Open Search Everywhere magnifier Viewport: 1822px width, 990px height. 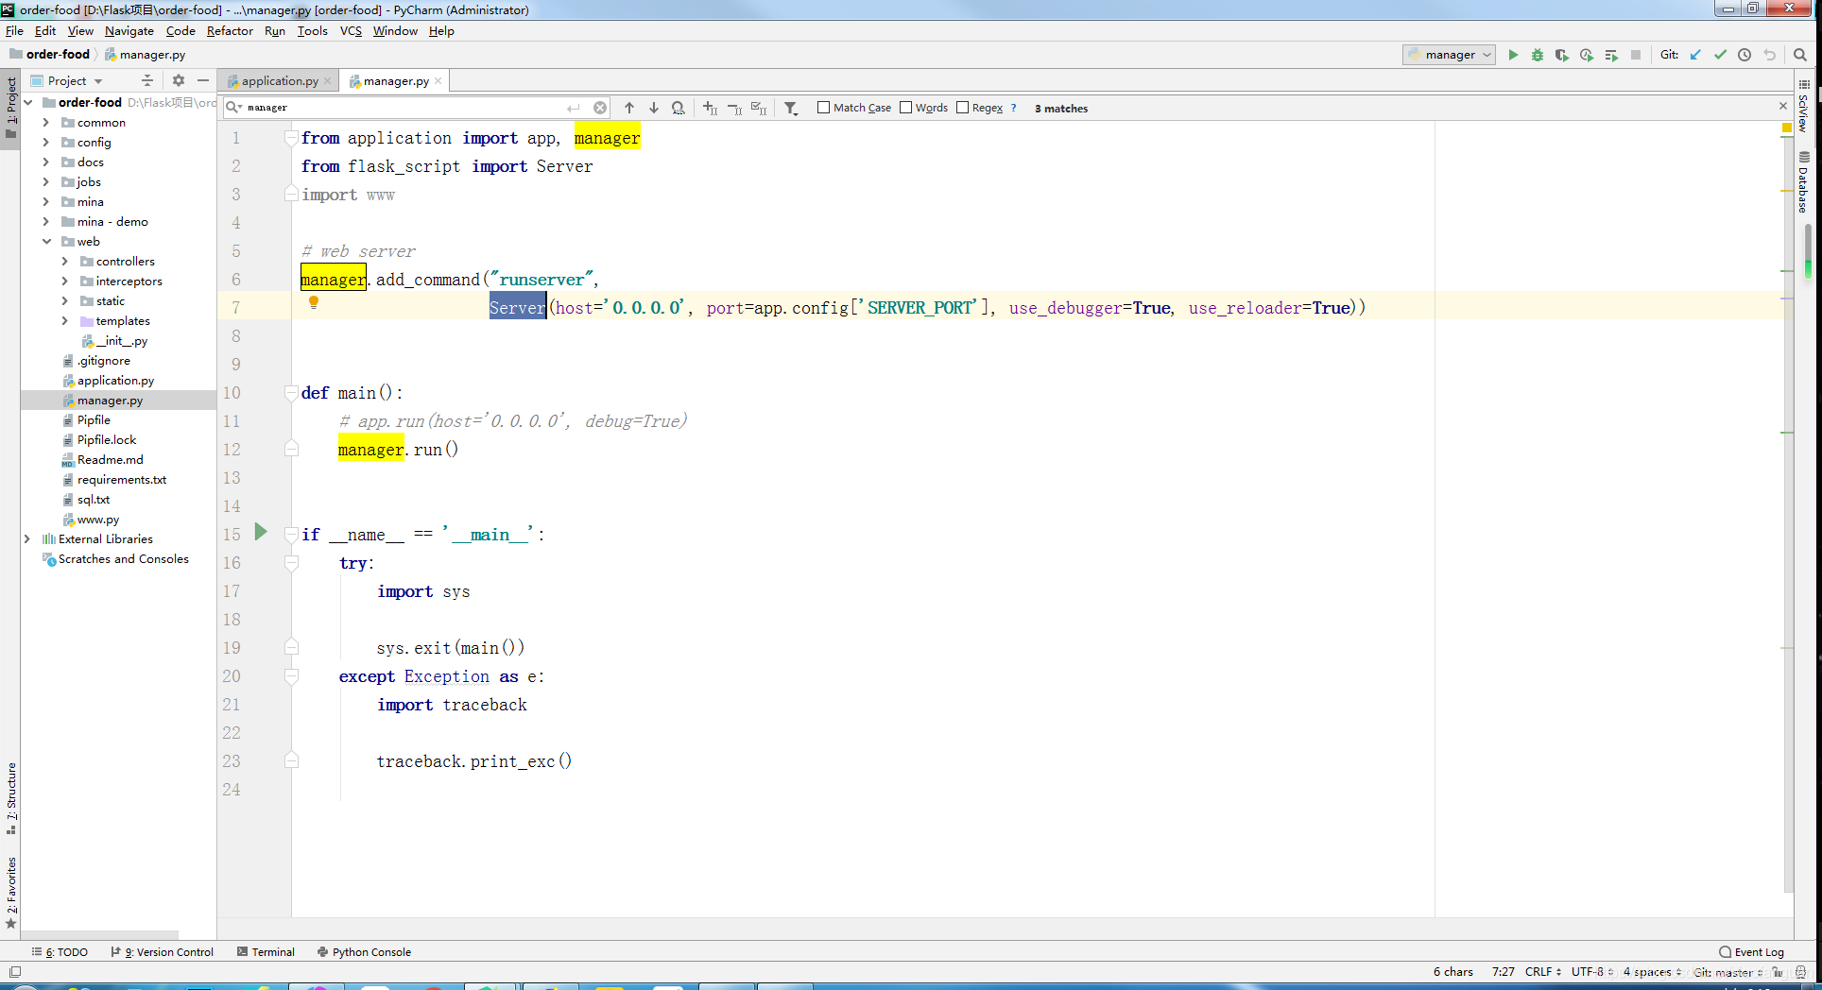point(1800,55)
